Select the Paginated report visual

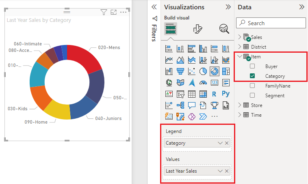pos(226,105)
